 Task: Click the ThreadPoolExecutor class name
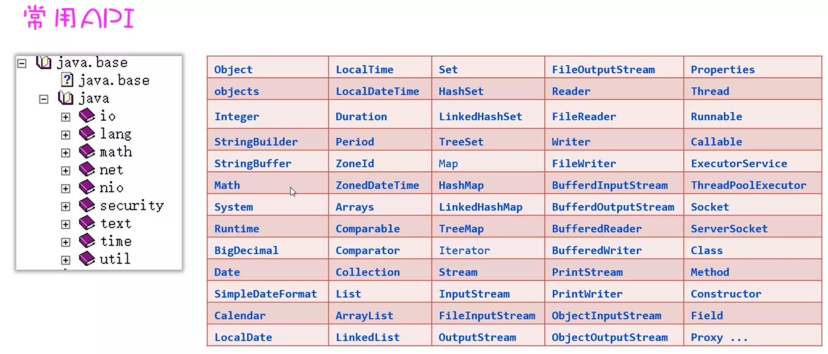click(748, 185)
